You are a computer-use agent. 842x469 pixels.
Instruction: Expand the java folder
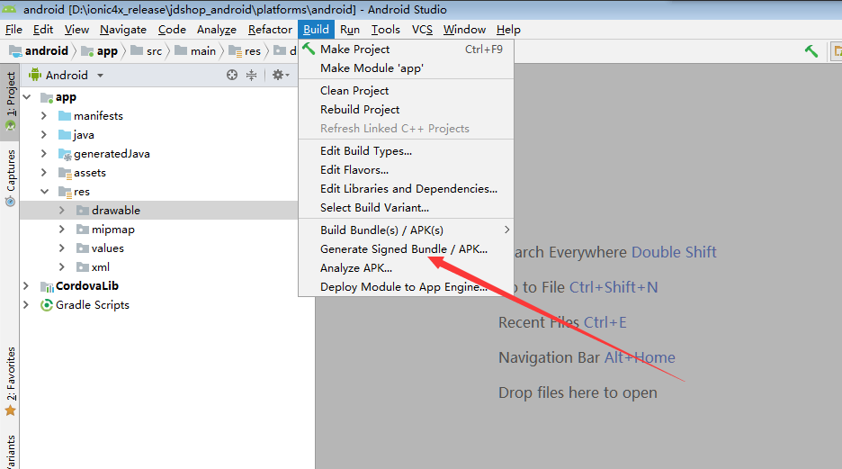click(44, 135)
